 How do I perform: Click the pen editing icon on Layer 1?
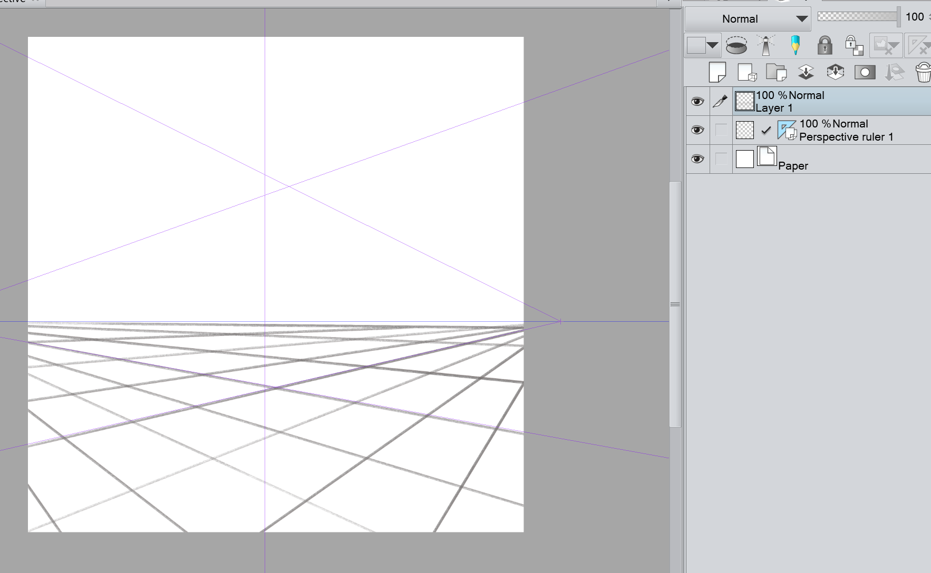[721, 101]
